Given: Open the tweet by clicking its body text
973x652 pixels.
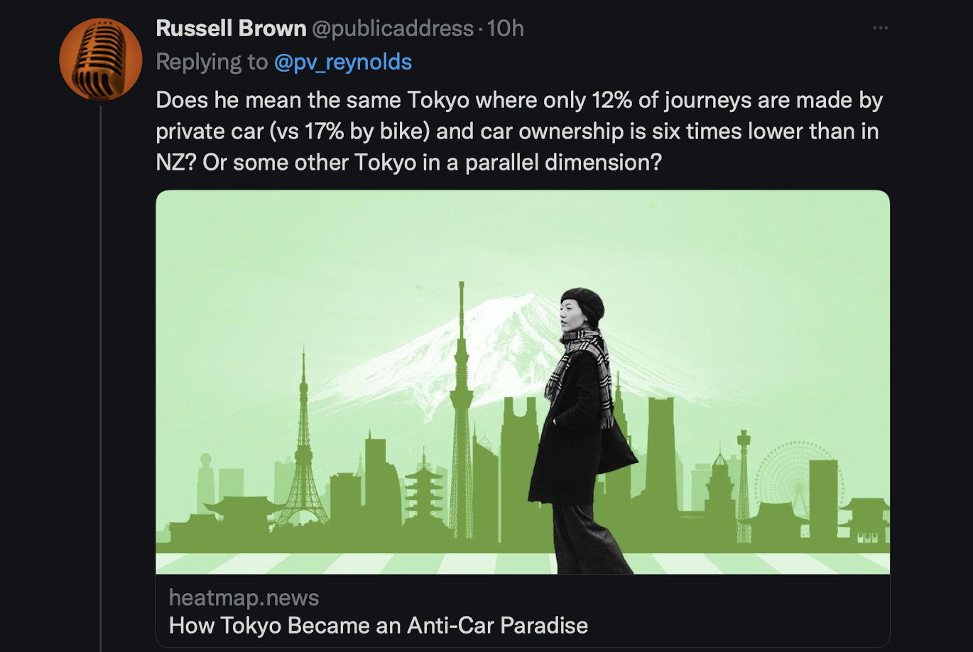Looking at the screenshot, I should [519, 131].
